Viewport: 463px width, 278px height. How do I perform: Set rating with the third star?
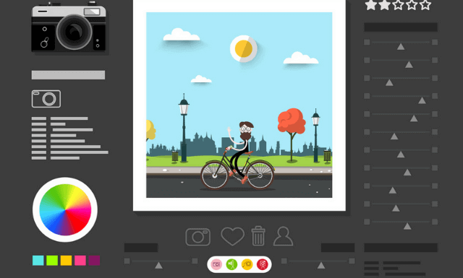(398, 5)
